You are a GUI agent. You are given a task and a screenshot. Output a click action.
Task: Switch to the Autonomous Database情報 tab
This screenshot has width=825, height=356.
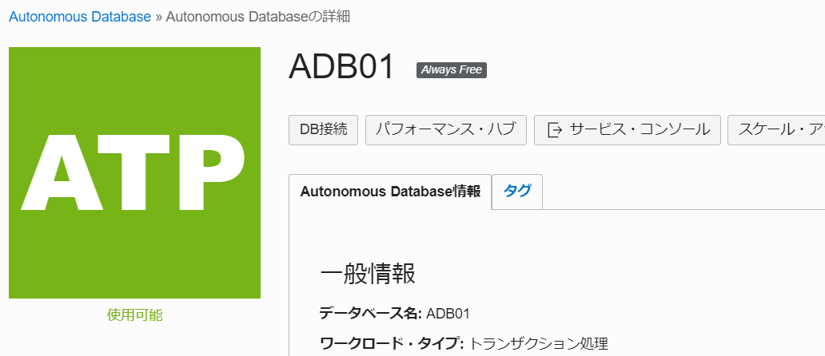click(x=390, y=192)
